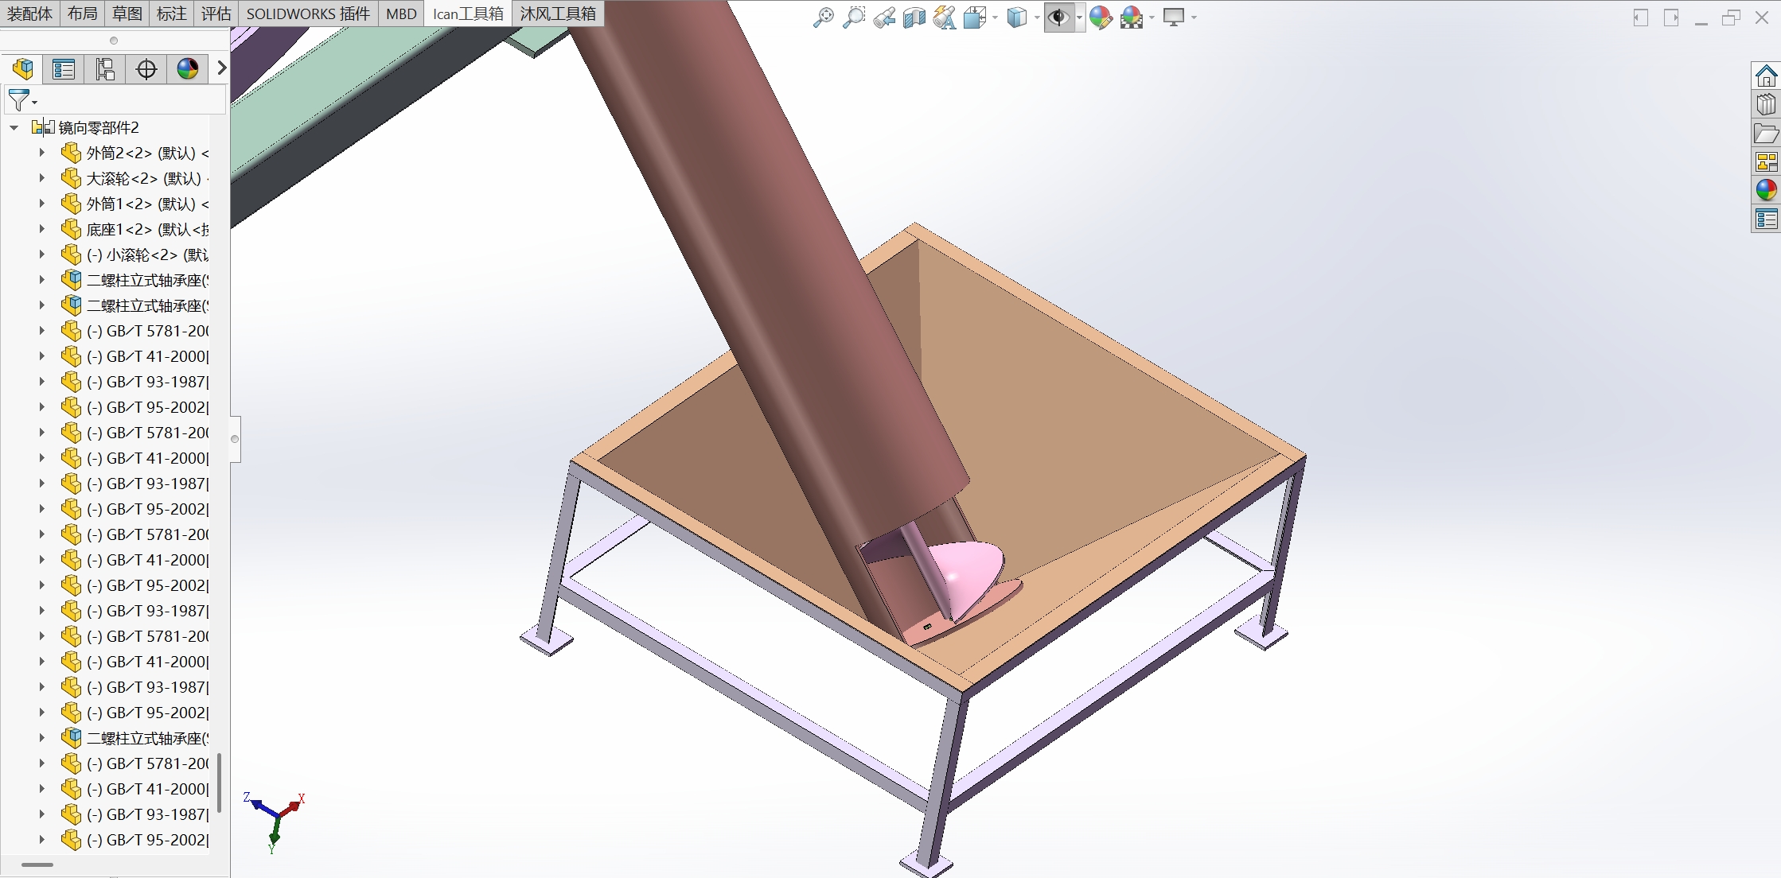Collapse the 镜向零部件2 tree node
The height and width of the screenshot is (878, 1781).
point(14,127)
